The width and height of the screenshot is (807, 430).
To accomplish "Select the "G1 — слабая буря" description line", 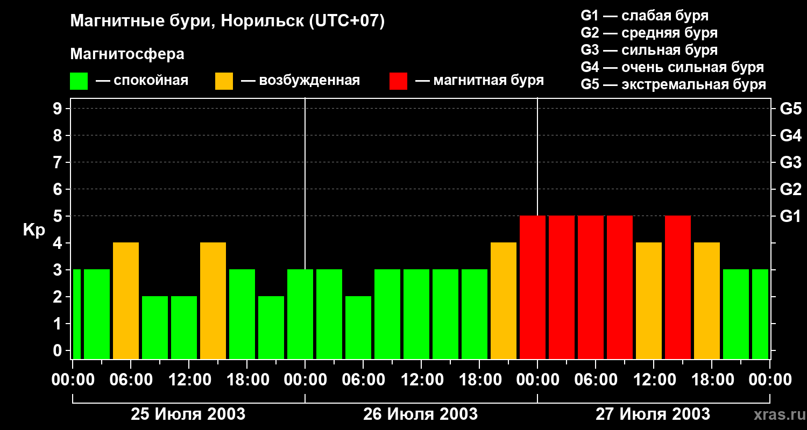I will tap(645, 16).
